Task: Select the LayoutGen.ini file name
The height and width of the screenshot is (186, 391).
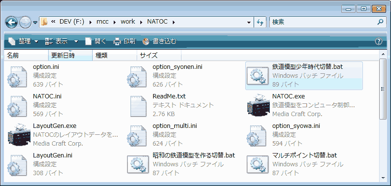Action: [53, 155]
